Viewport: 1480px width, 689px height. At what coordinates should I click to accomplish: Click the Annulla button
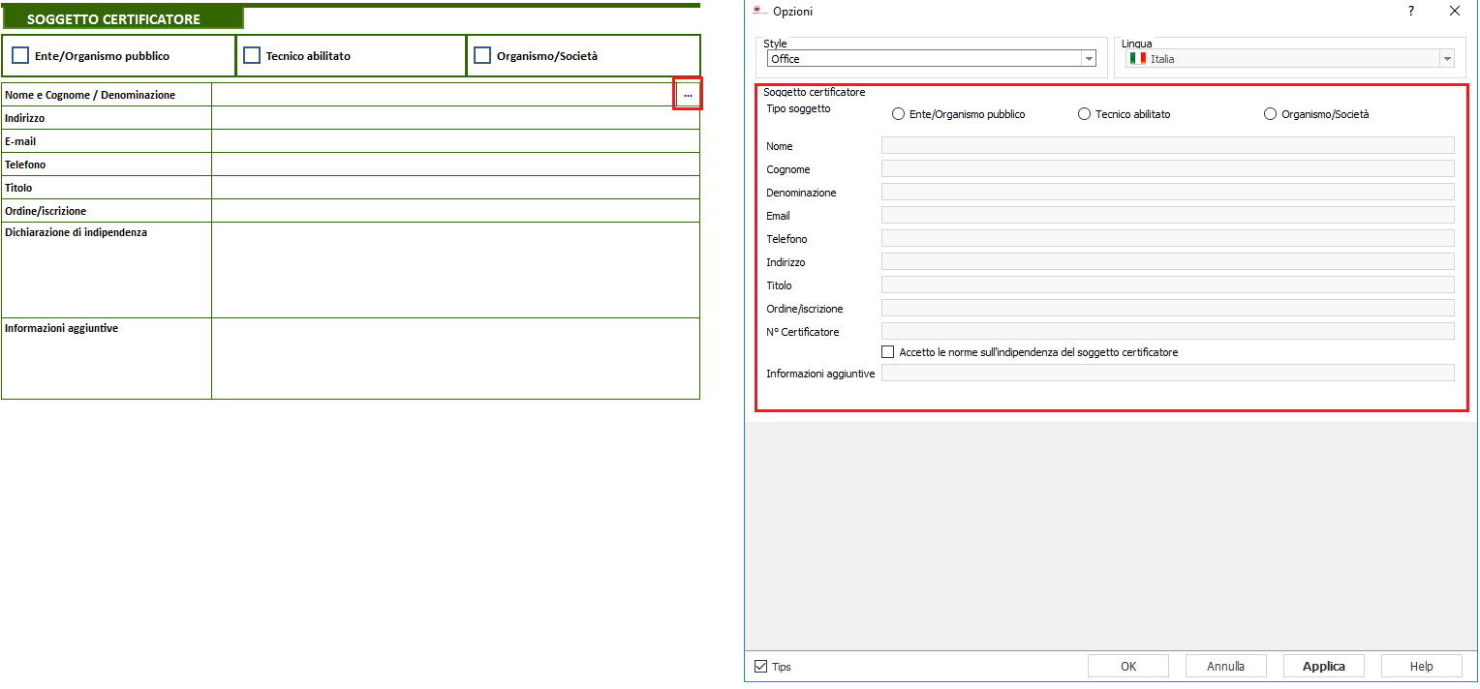click(1225, 666)
